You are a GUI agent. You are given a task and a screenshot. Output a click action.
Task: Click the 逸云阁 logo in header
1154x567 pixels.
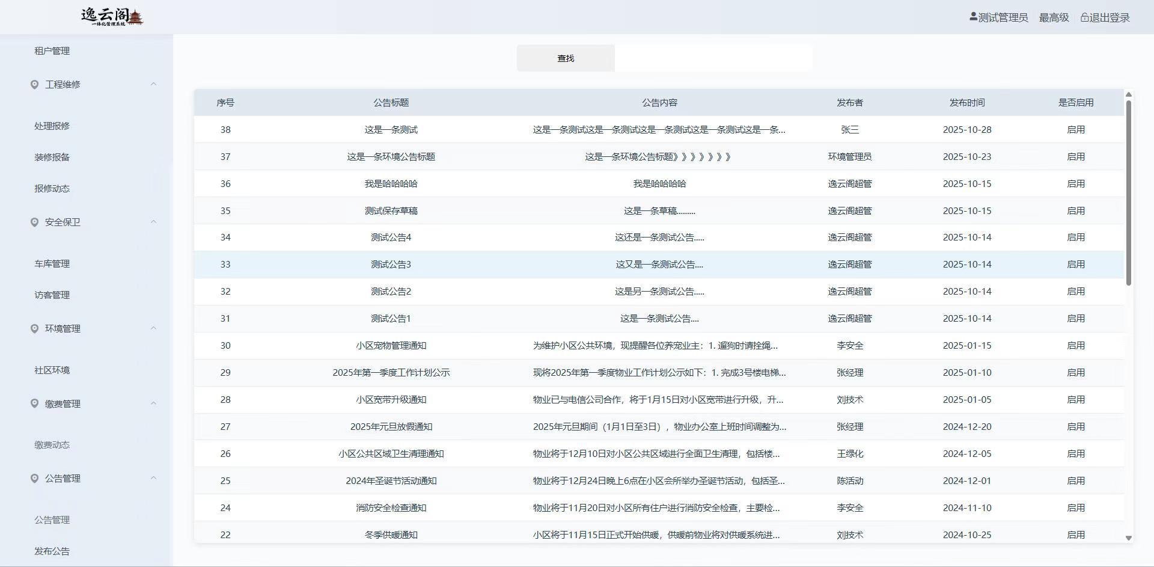pyautogui.click(x=112, y=17)
